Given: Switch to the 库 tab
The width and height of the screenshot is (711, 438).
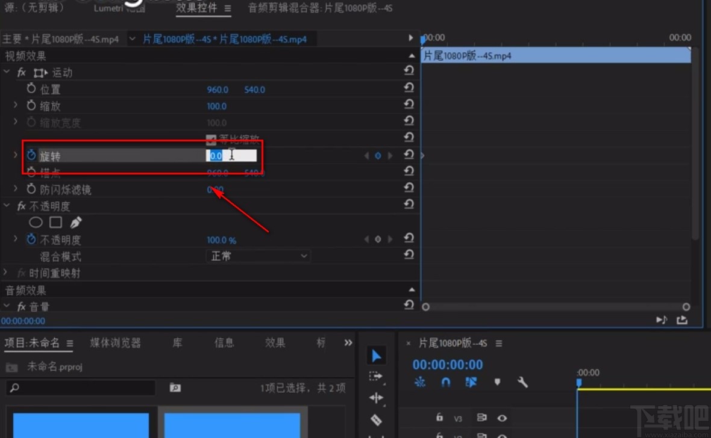Looking at the screenshot, I should coord(177,343).
